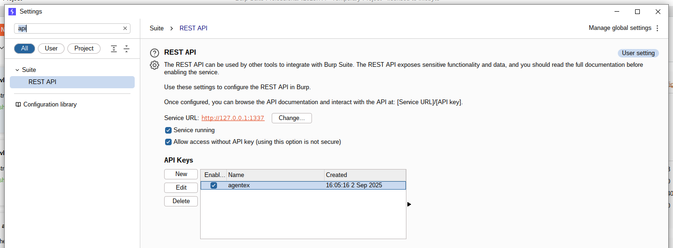Click the collapse all settings icon

(126, 49)
